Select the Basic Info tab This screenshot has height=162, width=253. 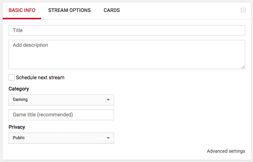tap(22, 10)
